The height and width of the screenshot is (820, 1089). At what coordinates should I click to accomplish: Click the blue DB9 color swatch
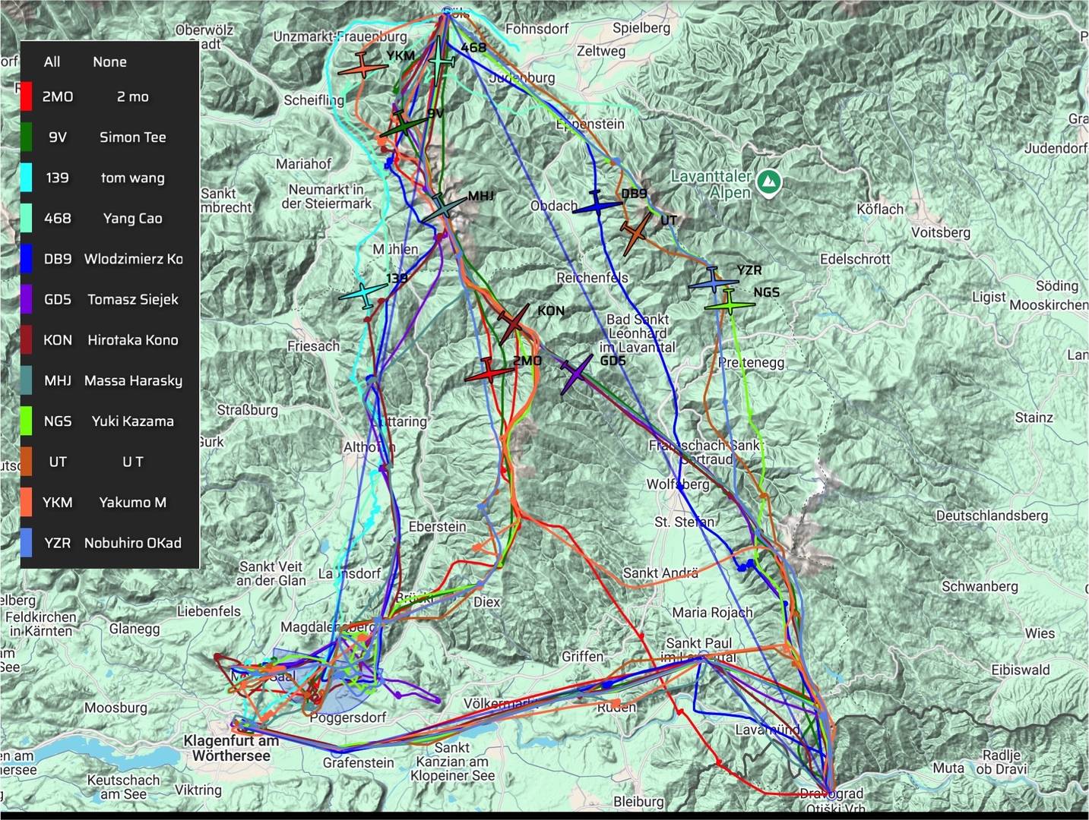[x=27, y=259]
